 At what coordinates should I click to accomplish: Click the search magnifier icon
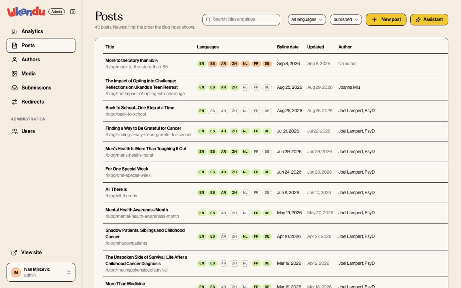(208, 20)
